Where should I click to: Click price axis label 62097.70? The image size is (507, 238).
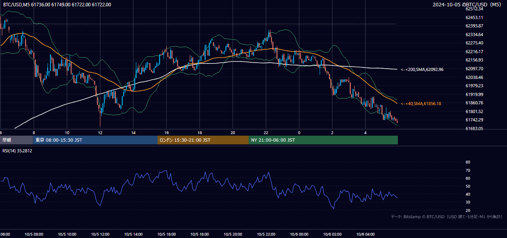point(474,69)
